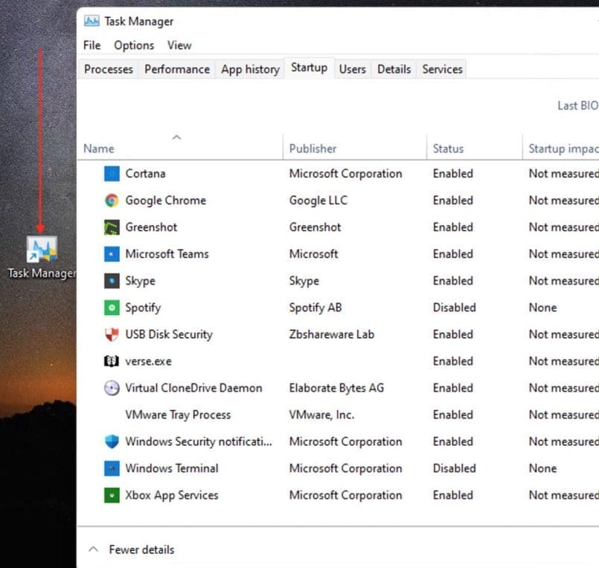Sort by the Status column header
Screen dimensions: 599x568
[448, 149]
